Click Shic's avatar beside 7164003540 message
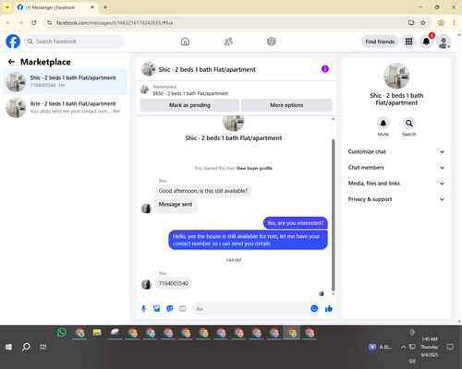This screenshot has height=369, width=462. 146,284
